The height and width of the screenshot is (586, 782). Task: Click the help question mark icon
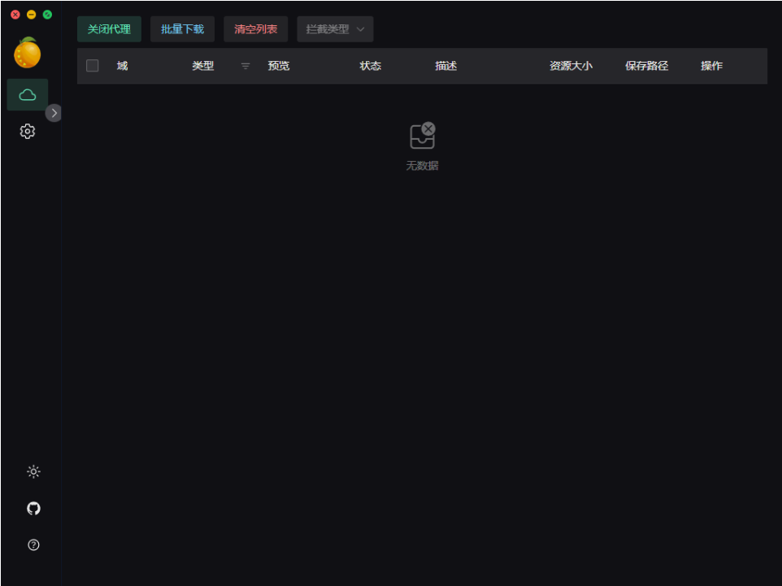pyautogui.click(x=33, y=545)
